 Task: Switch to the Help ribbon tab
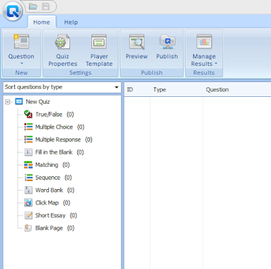point(71,22)
